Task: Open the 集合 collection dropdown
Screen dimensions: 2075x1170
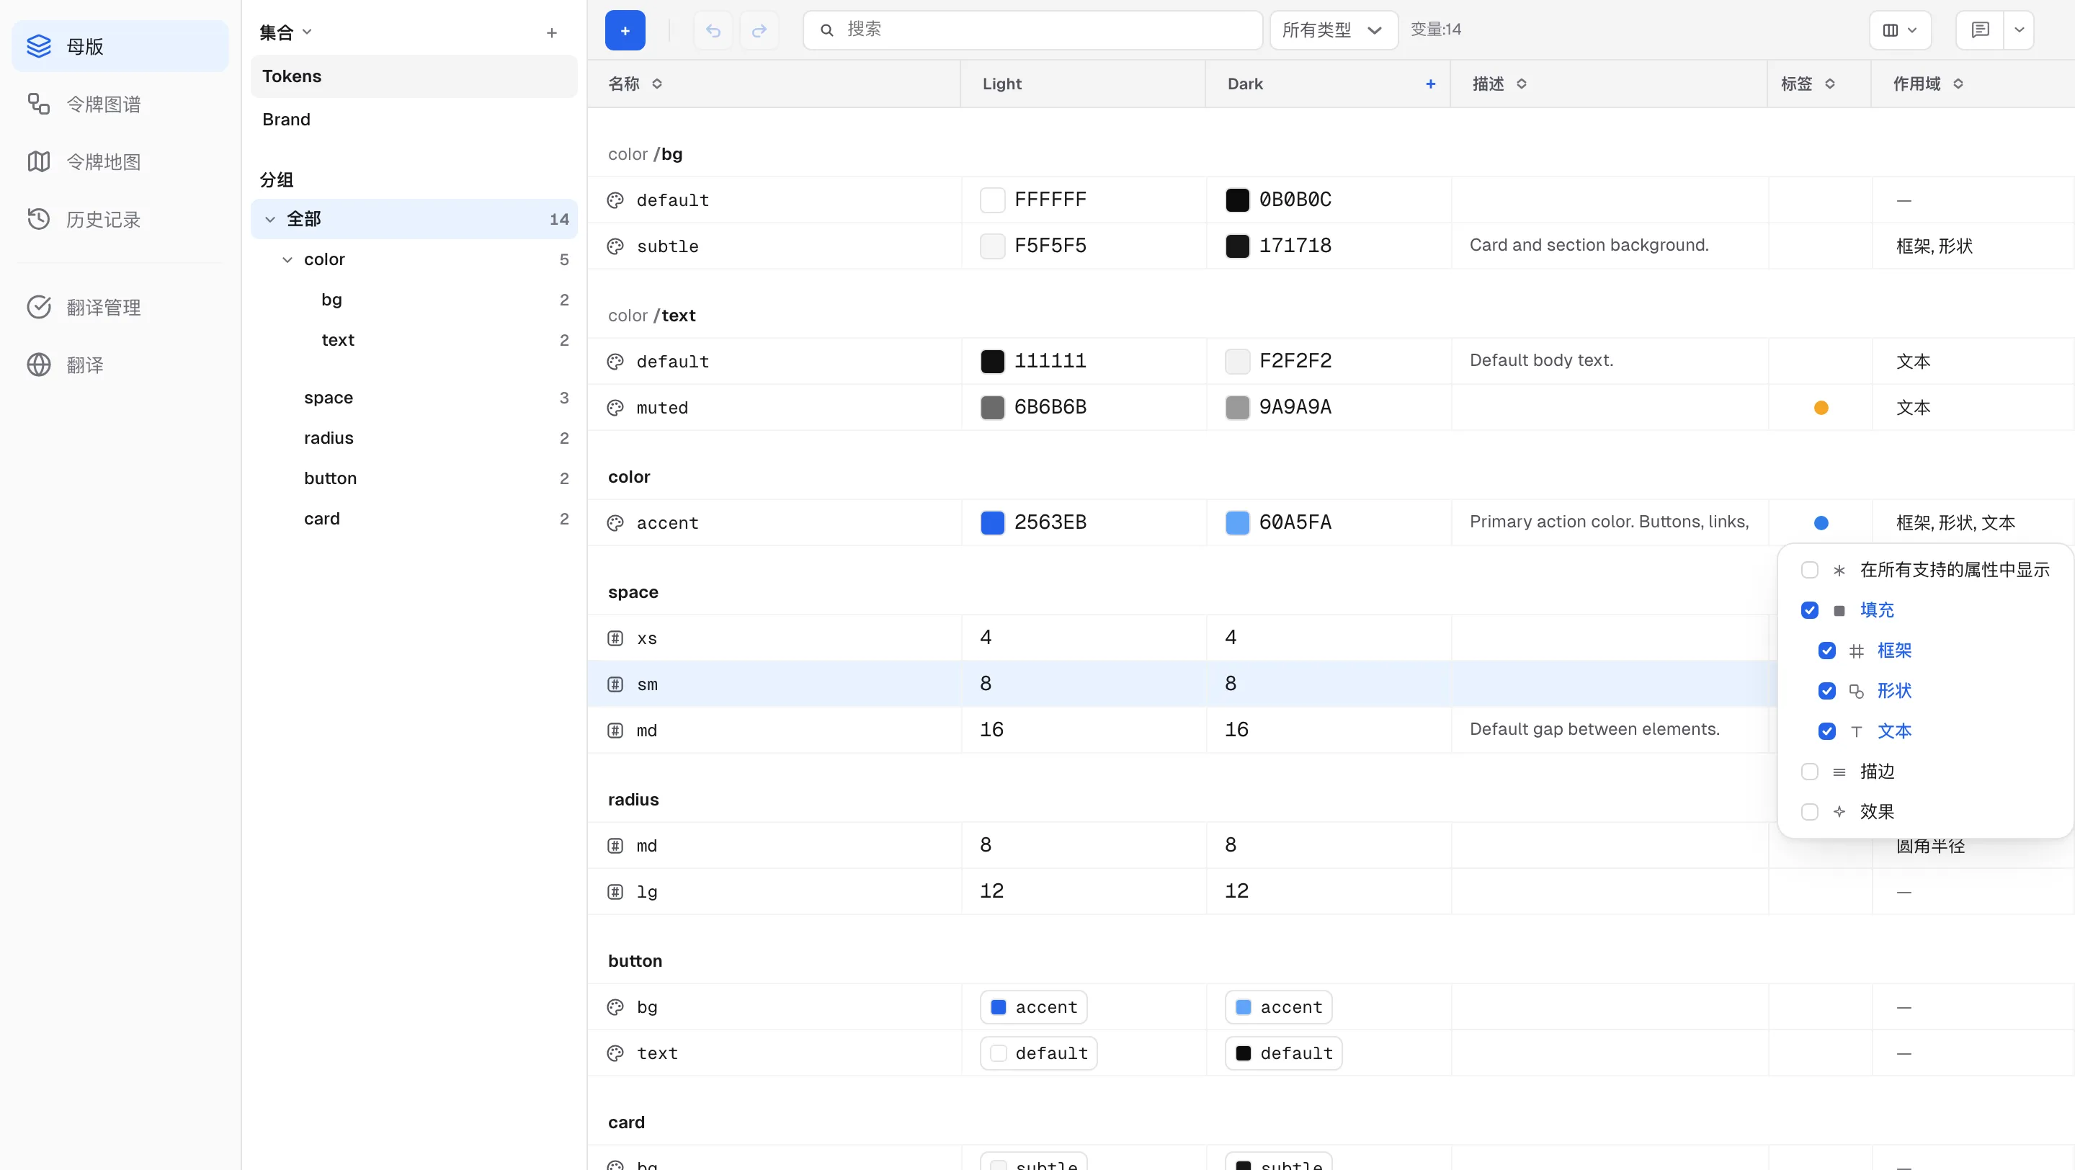Action: [x=285, y=32]
